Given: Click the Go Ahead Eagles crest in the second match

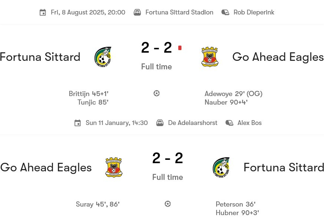Looking at the screenshot, I should [114, 167].
